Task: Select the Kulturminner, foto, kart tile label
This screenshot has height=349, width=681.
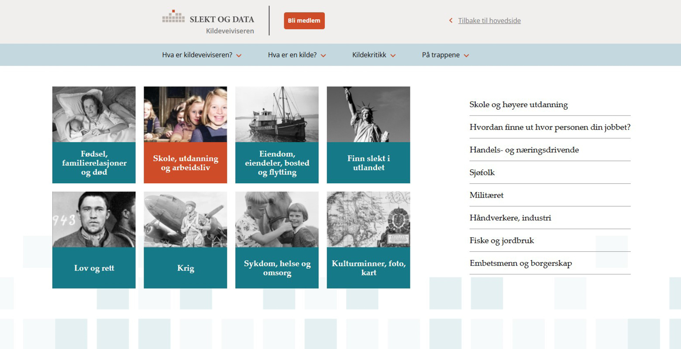Action: (x=368, y=268)
